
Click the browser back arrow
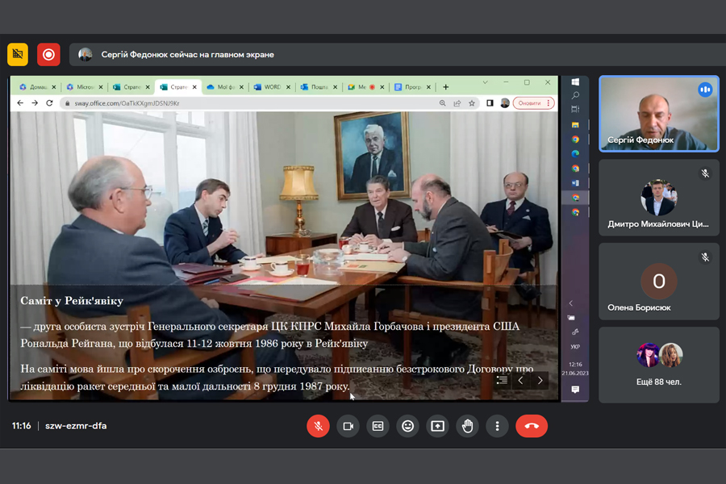[x=20, y=102]
